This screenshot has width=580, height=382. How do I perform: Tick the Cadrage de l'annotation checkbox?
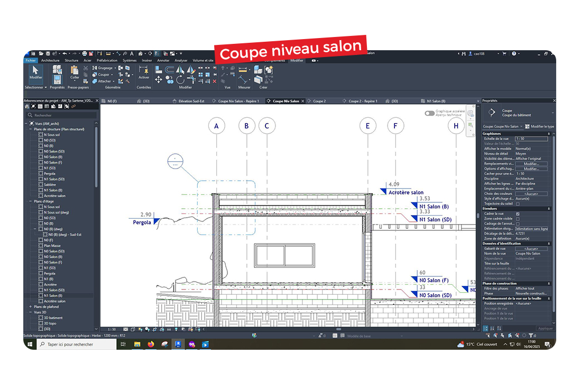point(518,223)
